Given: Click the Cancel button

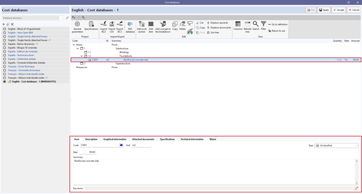Looking at the screenshot, I should (354, 10).
